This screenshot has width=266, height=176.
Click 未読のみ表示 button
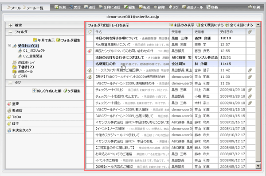182,25
